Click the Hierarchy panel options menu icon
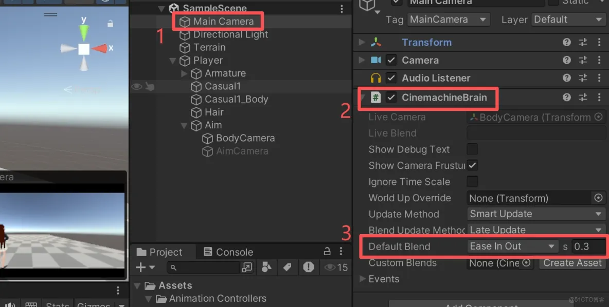The height and width of the screenshot is (307, 609). (341, 9)
